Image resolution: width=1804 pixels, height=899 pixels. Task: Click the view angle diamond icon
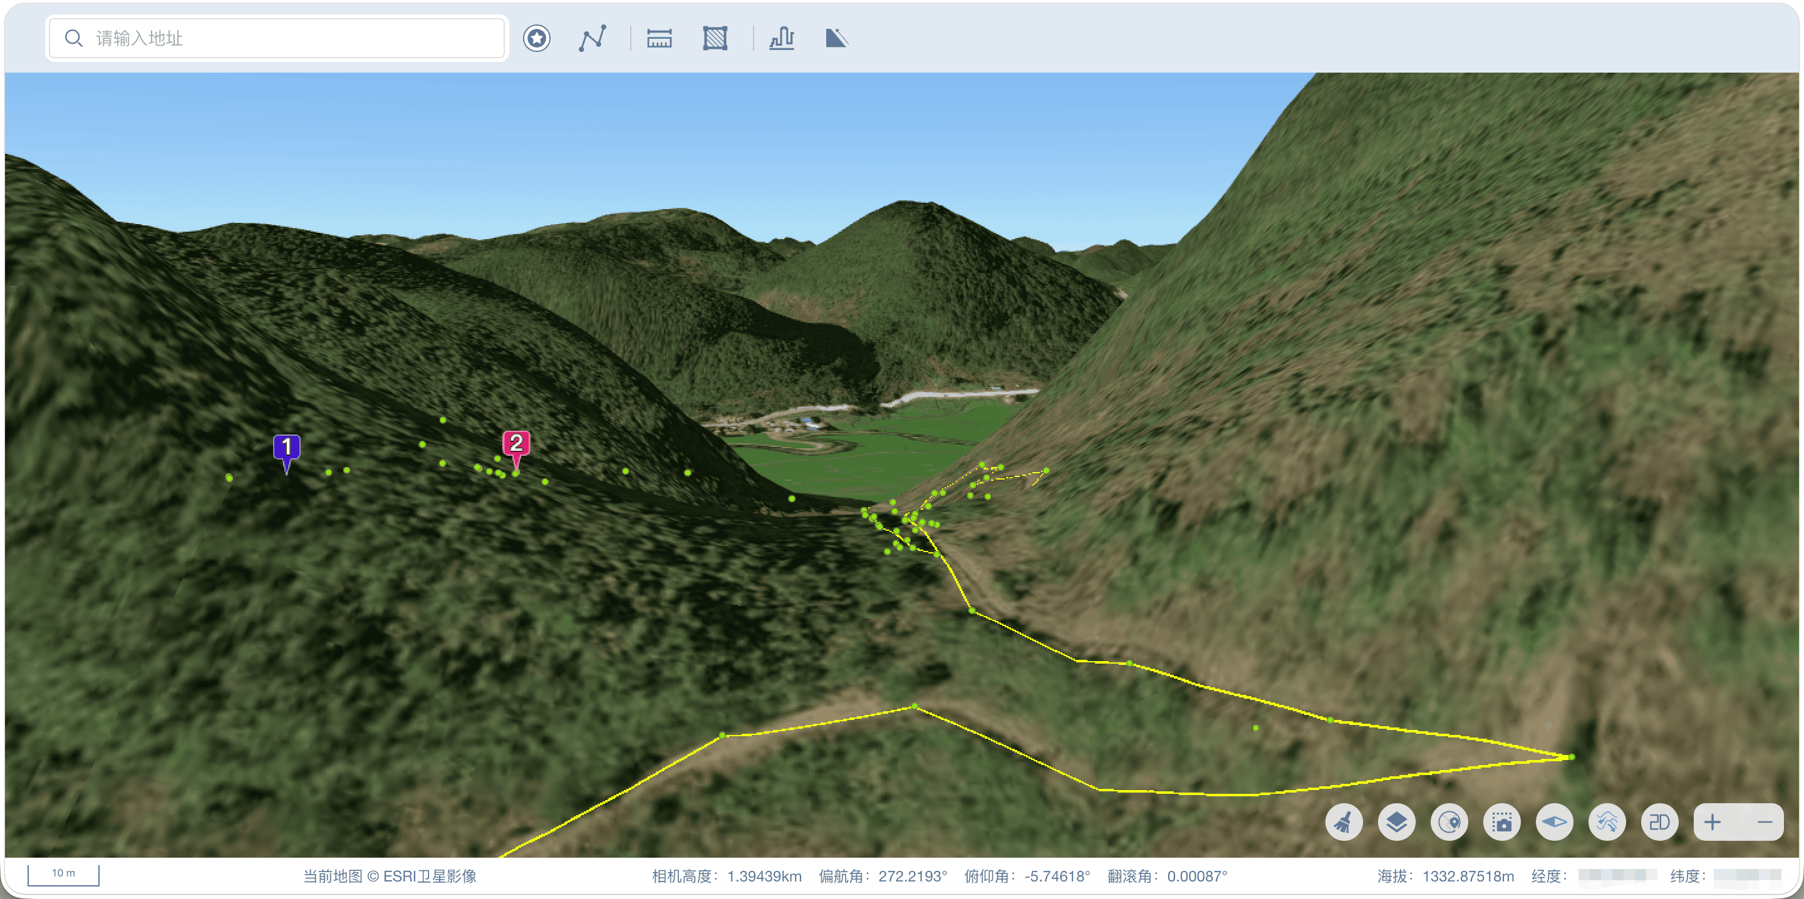click(x=1554, y=821)
